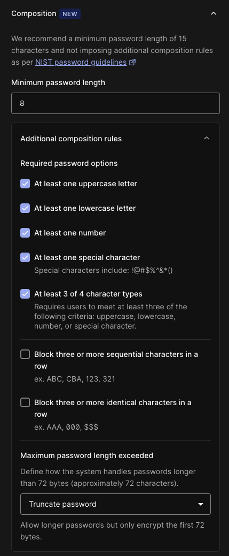The height and width of the screenshot is (556, 229).
Task: Collapse the Composition section chevron
Action: coord(213,14)
